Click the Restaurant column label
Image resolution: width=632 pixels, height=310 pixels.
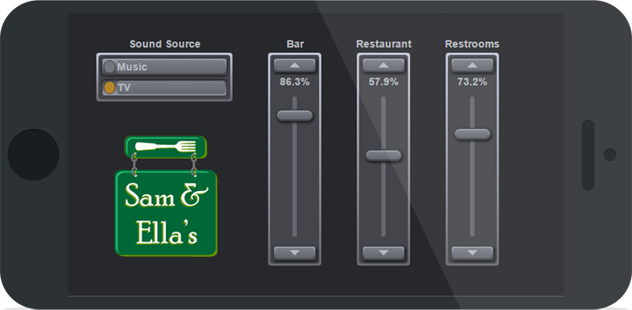(x=384, y=44)
